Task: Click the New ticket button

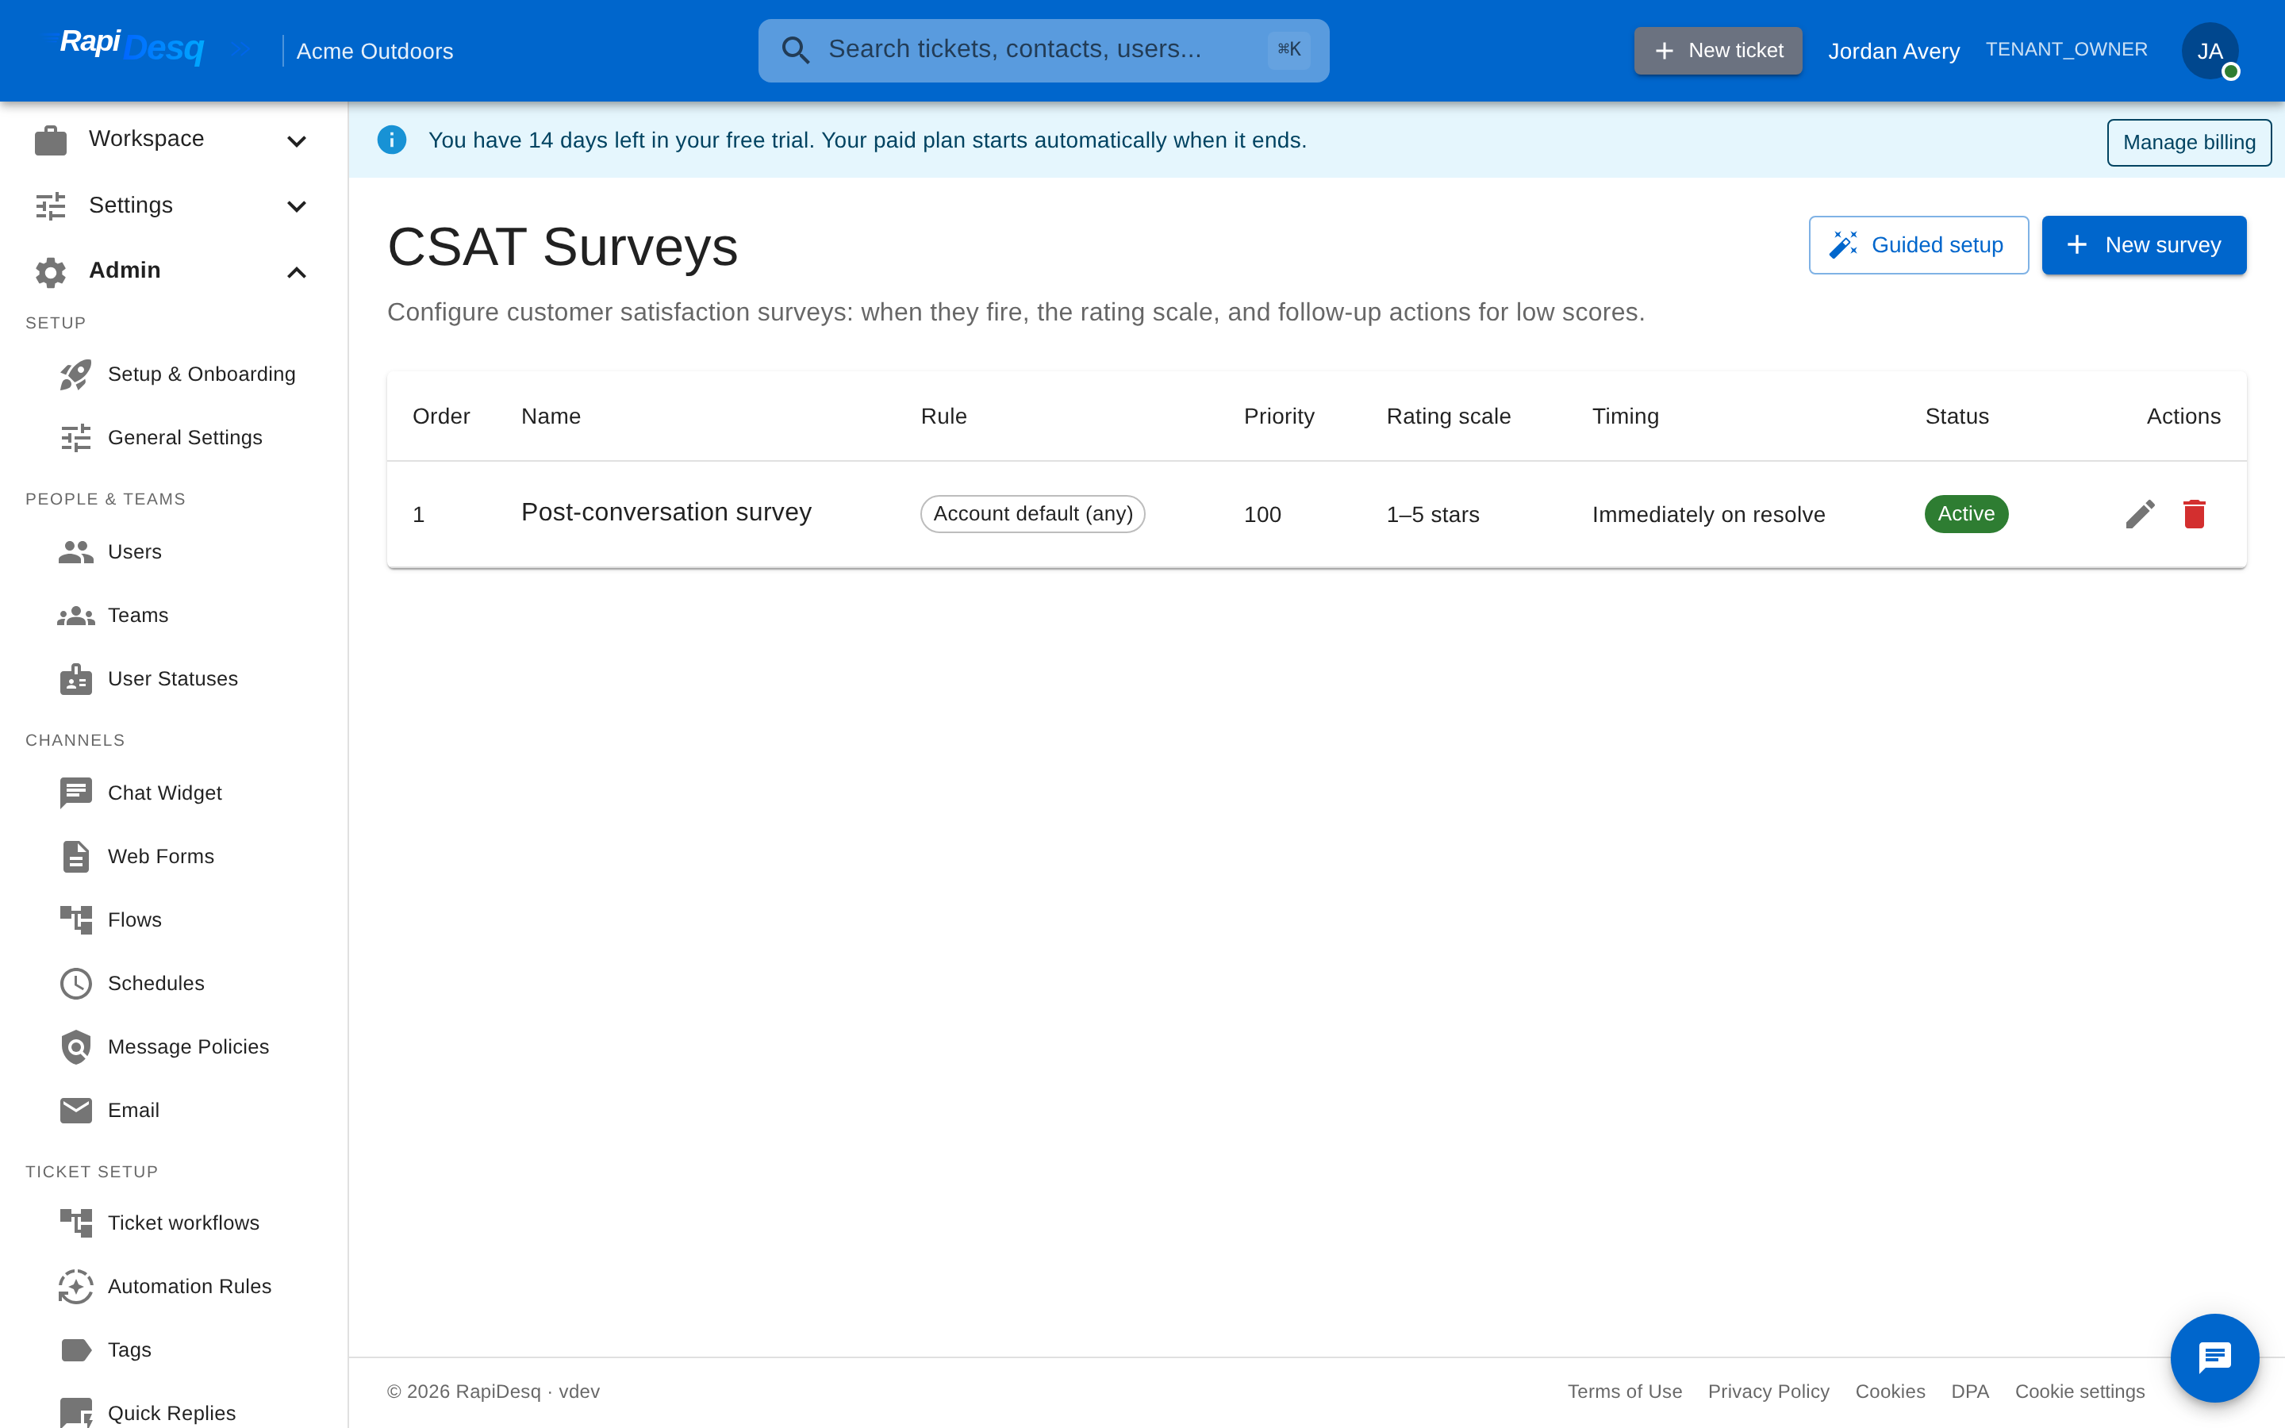Action: pyautogui.click(x=1718, y=50)
